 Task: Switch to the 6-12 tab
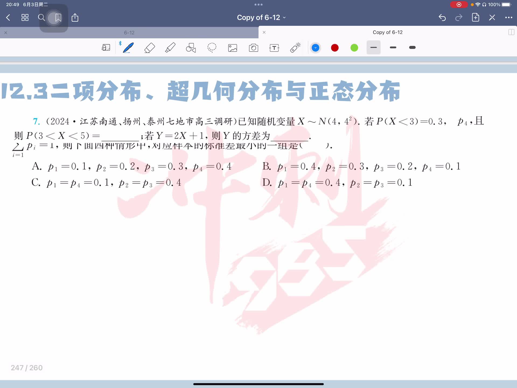coord(129,33)
